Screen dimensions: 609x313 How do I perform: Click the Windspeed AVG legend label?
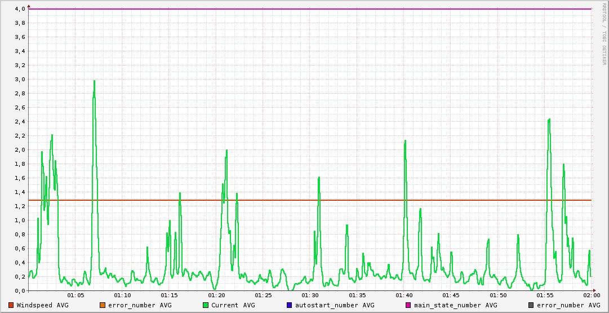point(42,305)
